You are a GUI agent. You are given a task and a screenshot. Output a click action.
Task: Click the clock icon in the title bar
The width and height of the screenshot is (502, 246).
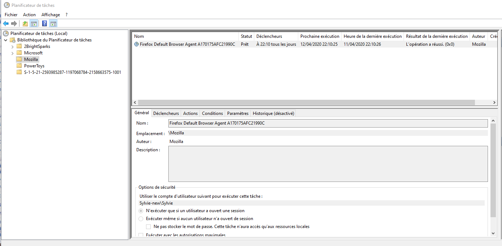[6, 5]
